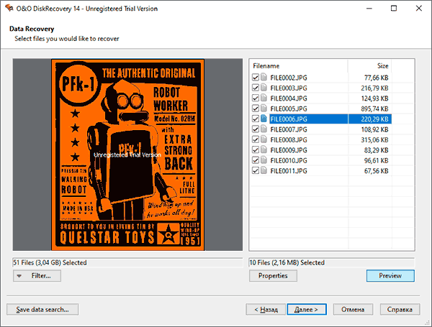Viewport: 432px width, 327px height.
Task: Uncheck the FILE0007.JPG checkbox
Action: pos(256,129)
